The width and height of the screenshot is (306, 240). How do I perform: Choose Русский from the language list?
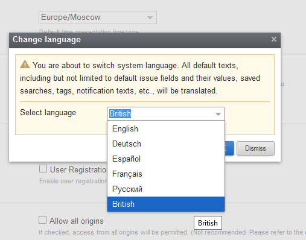pos(166,189)
